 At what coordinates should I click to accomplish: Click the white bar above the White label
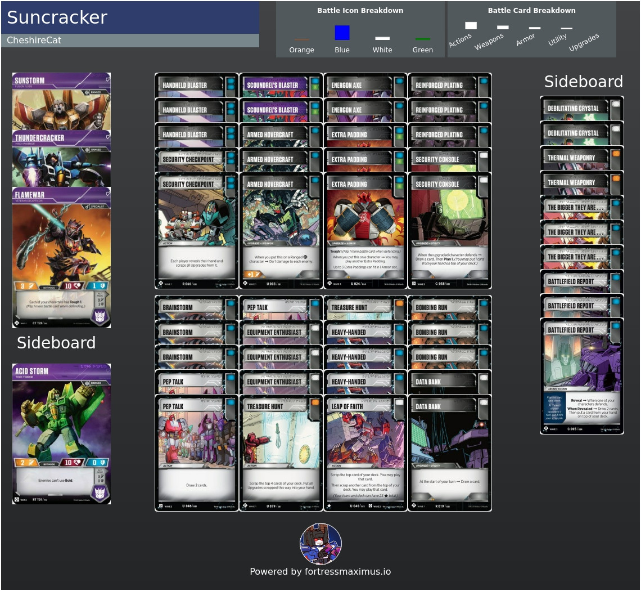click(x=382, y=38)
